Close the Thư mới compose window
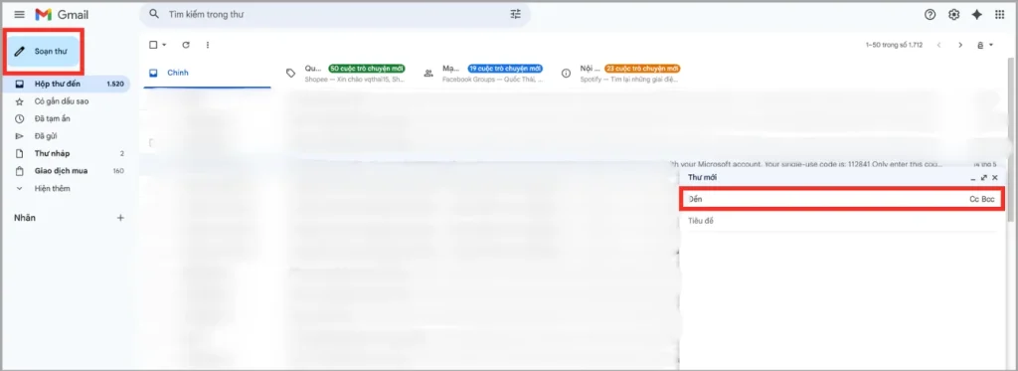This screenshot has width=1018, height=371. click(995, 177)
